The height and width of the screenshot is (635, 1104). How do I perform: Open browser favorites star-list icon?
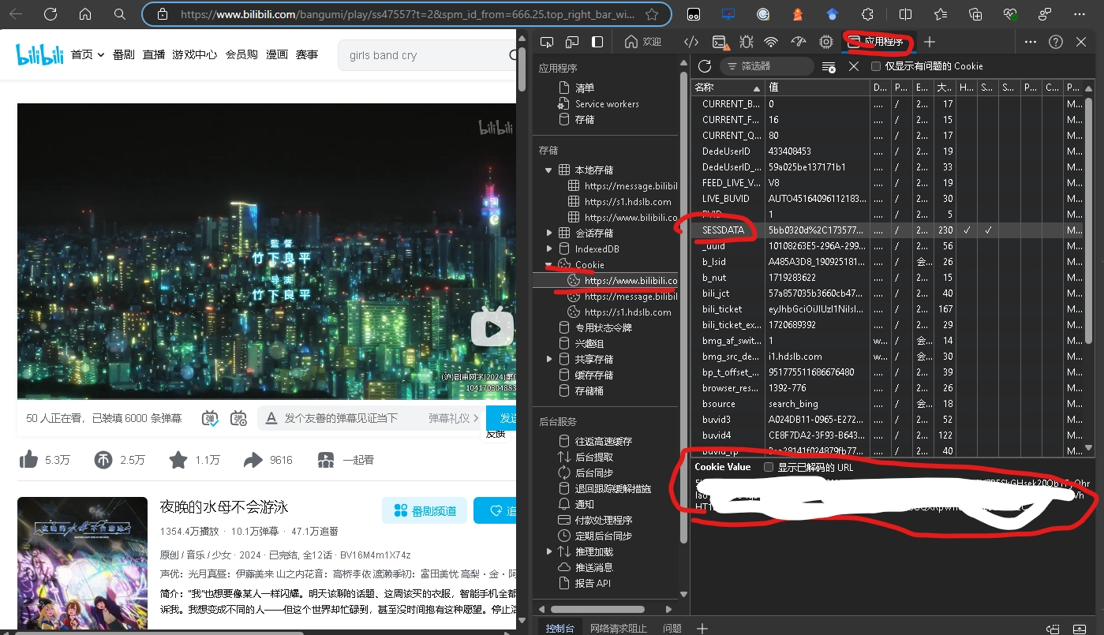pos(941,14)
